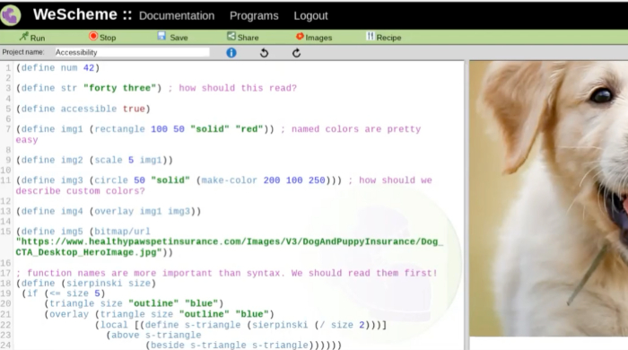Click the comment 'how should this read?'
628x350 pixels.
pos(232,88)
